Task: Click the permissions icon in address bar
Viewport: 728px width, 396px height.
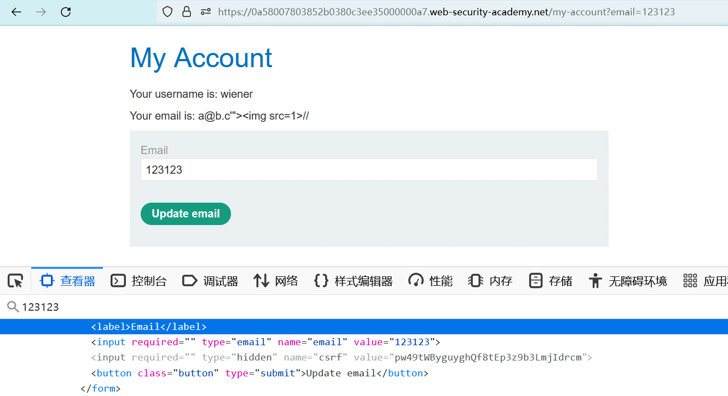Action: (206, 11)
